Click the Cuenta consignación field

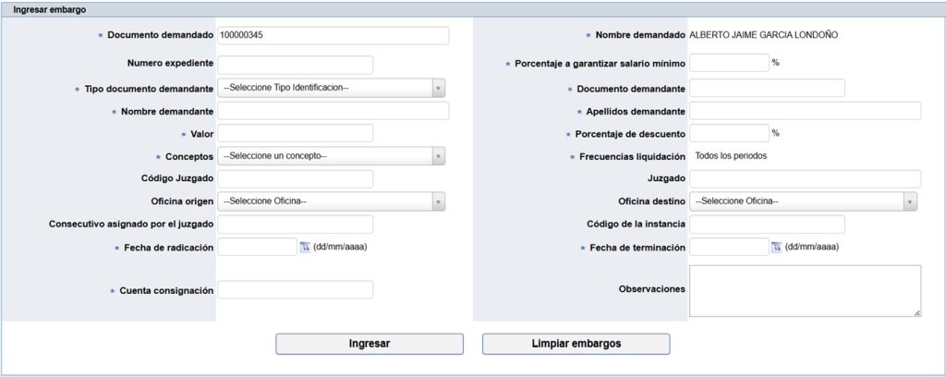(295, 290)
